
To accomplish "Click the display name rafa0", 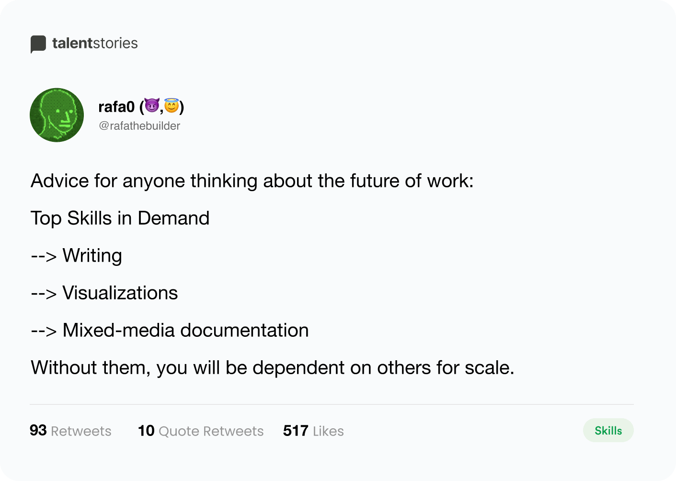I will click(116, 106).
